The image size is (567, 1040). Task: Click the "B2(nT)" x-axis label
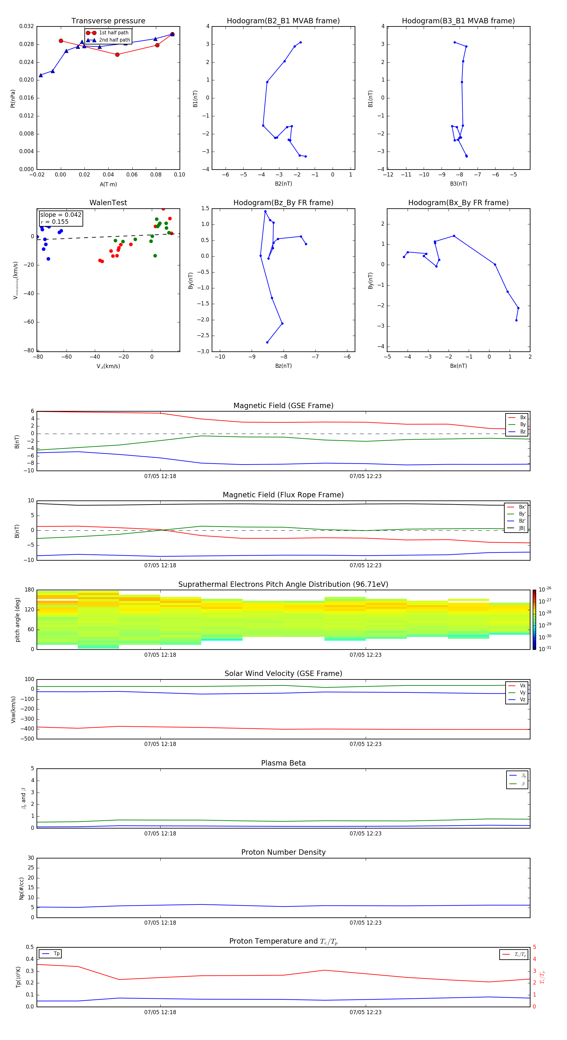tap(283, 184)
